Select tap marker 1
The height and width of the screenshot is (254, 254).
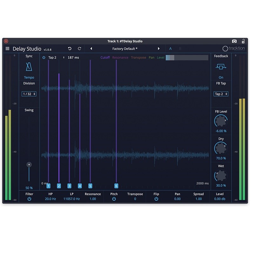click(49, 186)
